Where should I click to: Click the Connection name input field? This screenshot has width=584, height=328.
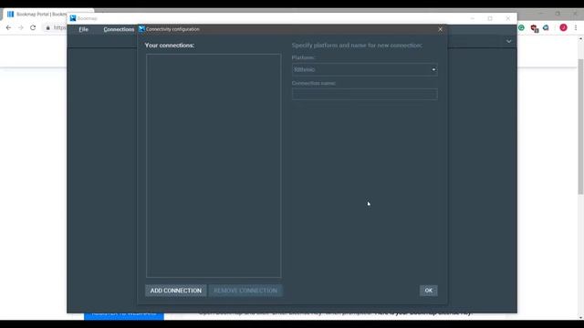(x=364, y=94)
